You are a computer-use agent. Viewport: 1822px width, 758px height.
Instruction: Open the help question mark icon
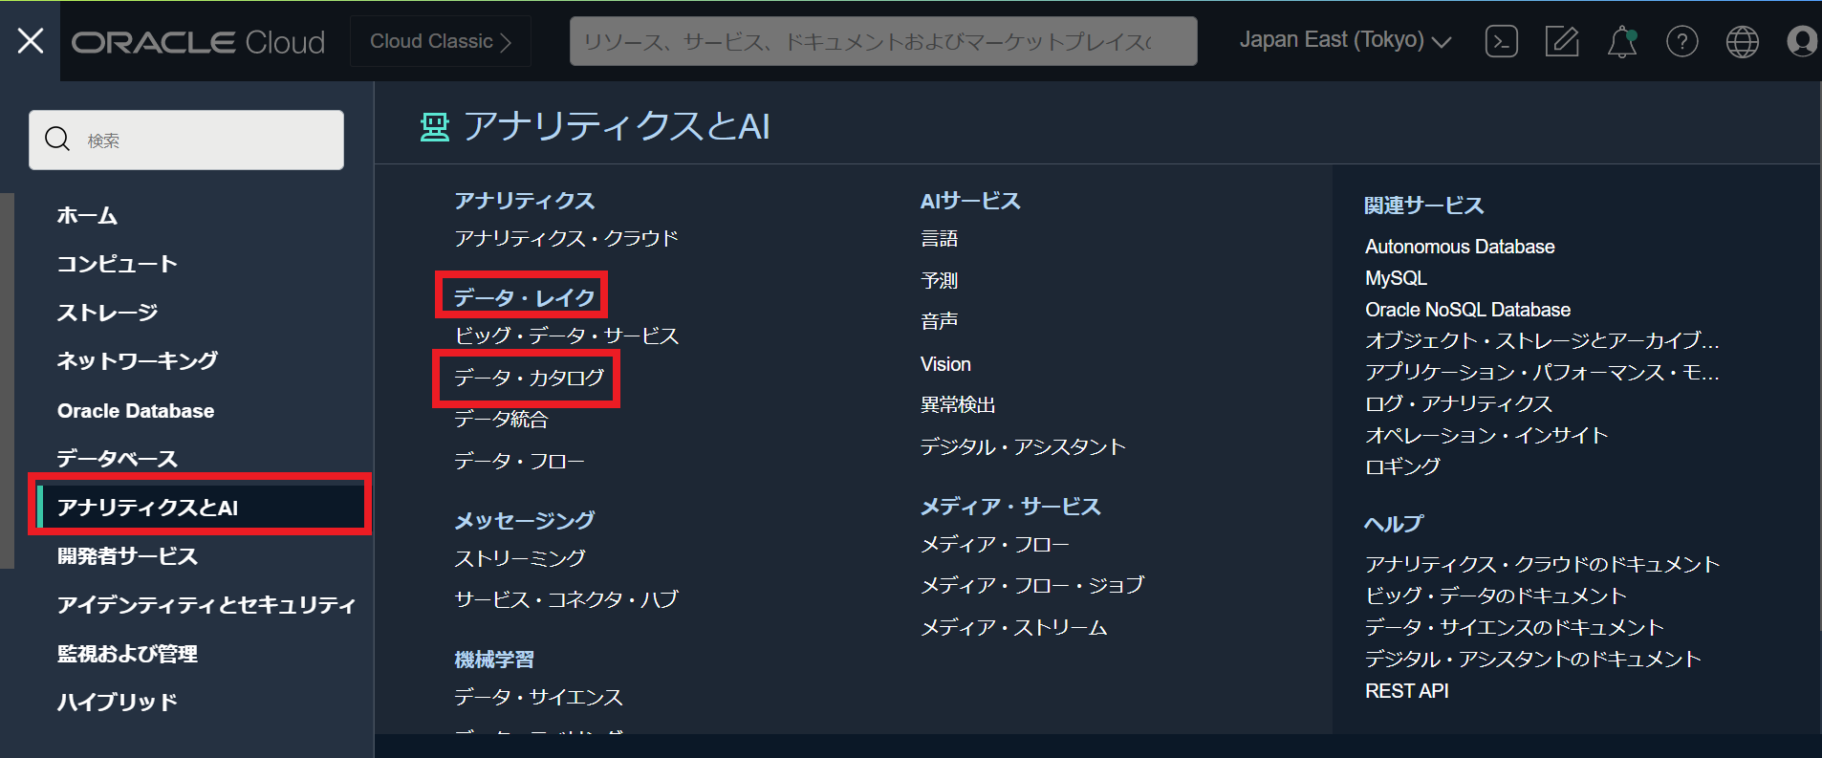1681,41
